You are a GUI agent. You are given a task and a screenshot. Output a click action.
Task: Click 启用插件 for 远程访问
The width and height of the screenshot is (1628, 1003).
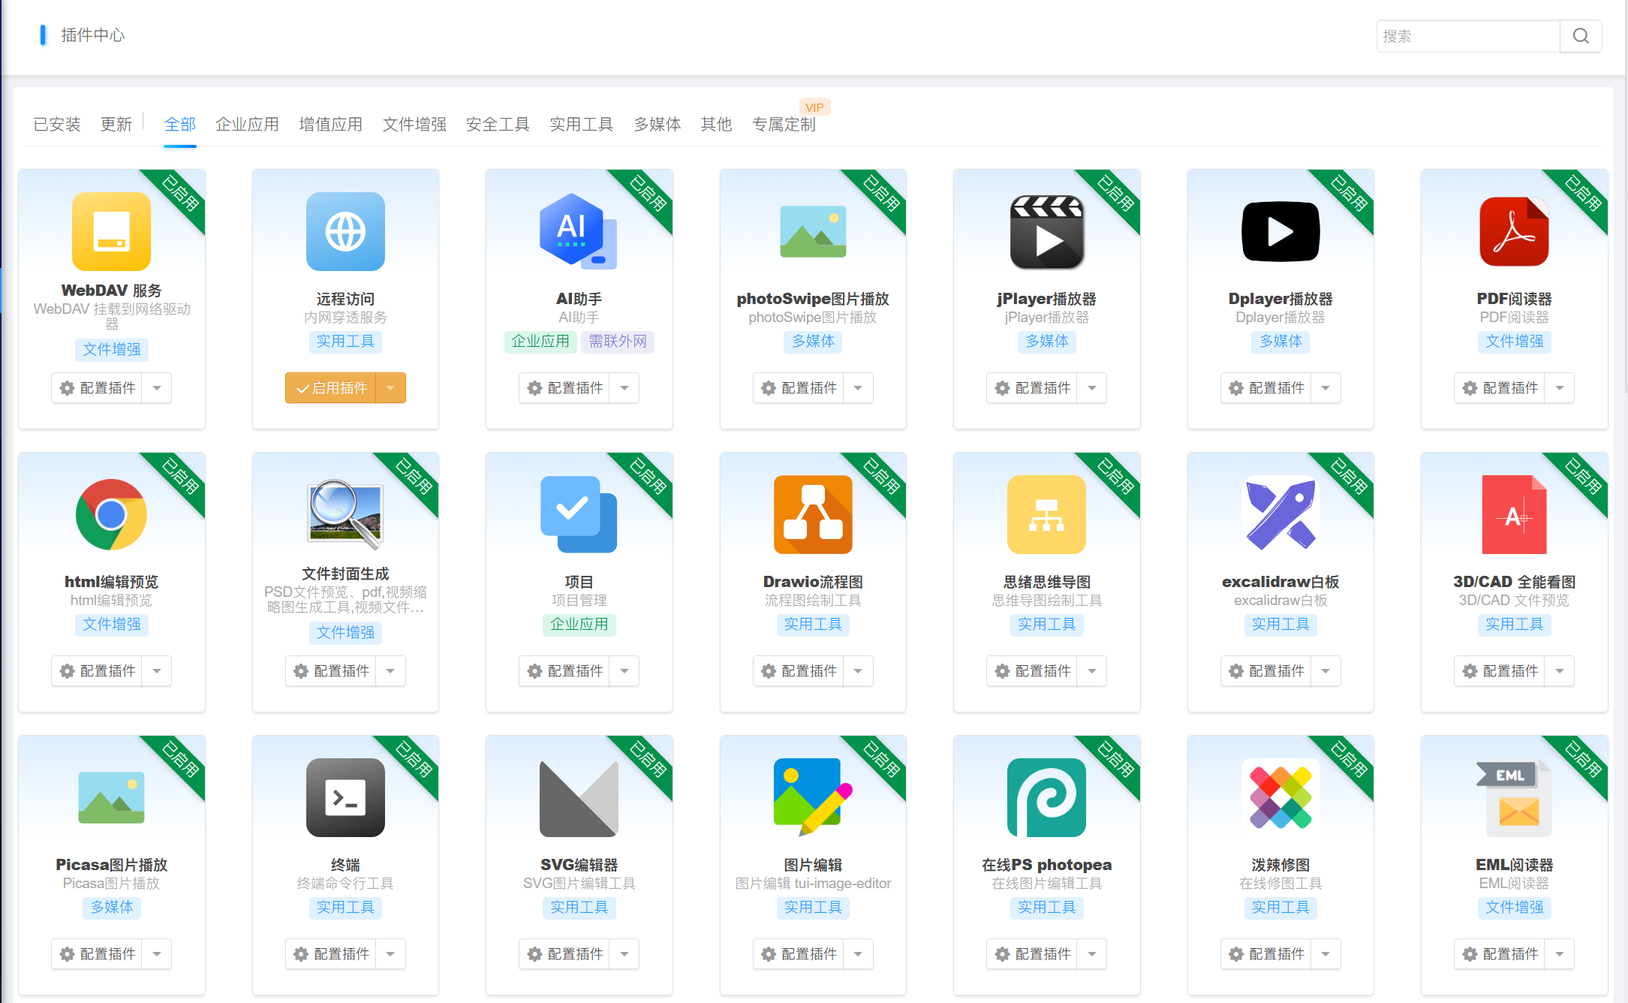click(330, 388)
